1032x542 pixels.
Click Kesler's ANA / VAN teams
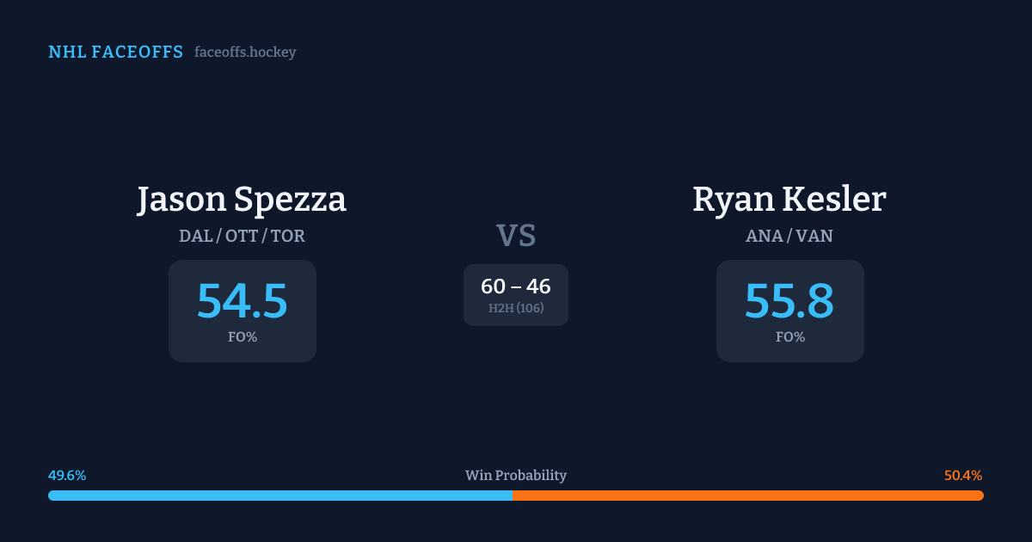[789, 236]
